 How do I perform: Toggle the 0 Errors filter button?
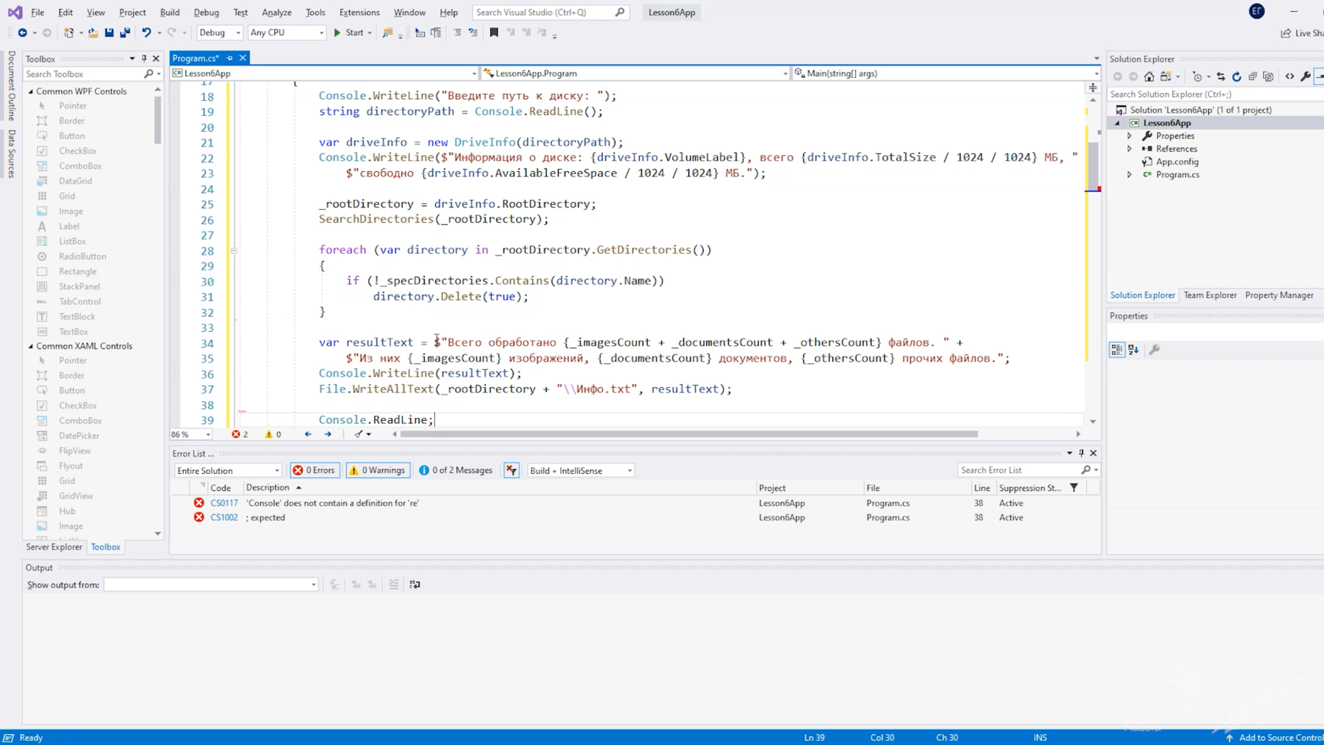tap(314, 471)
